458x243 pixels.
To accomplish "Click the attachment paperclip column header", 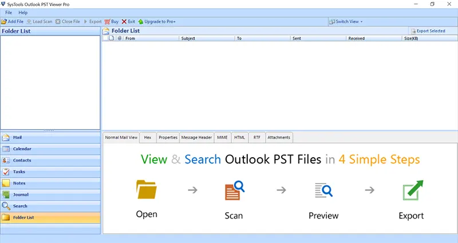I will pos(120,38).
